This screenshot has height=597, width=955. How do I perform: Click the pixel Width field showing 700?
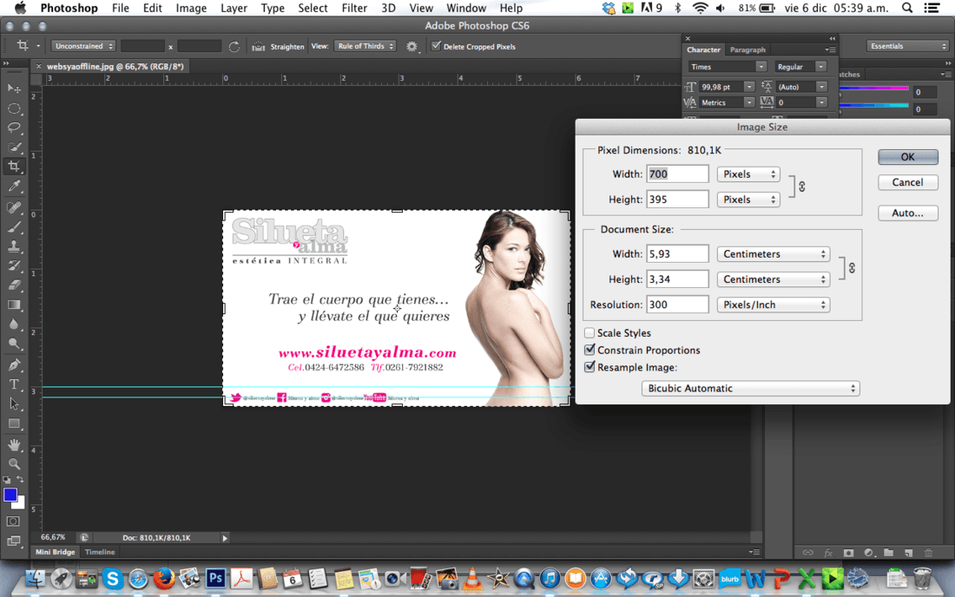(677, 174)
